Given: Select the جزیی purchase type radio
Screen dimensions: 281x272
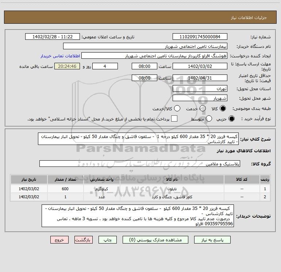Looking at the screenshot, I should (231, 119).
